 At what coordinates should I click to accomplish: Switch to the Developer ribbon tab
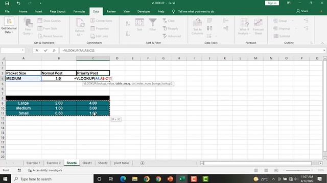tap(144, 11)
